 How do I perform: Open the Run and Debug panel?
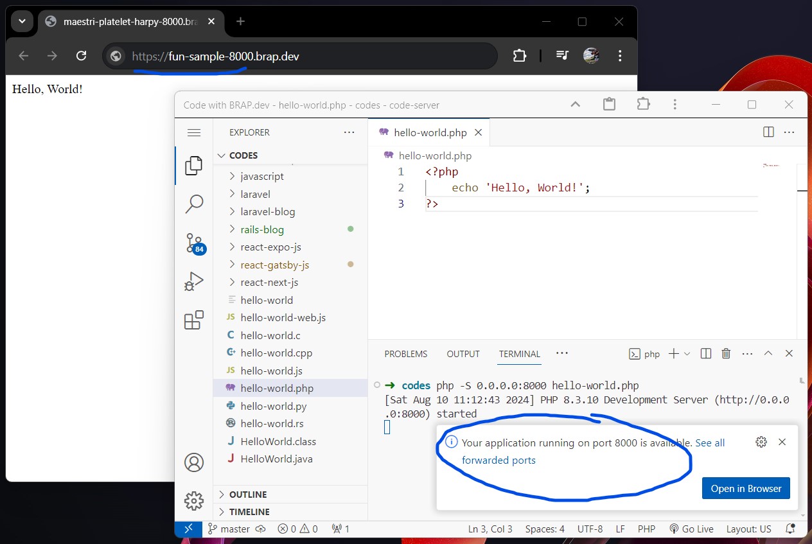pos(193,281)
